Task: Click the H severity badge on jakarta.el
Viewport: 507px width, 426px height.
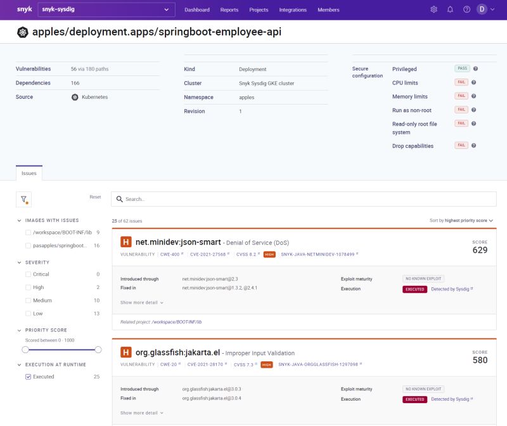Action: click(x=125, y=352)
